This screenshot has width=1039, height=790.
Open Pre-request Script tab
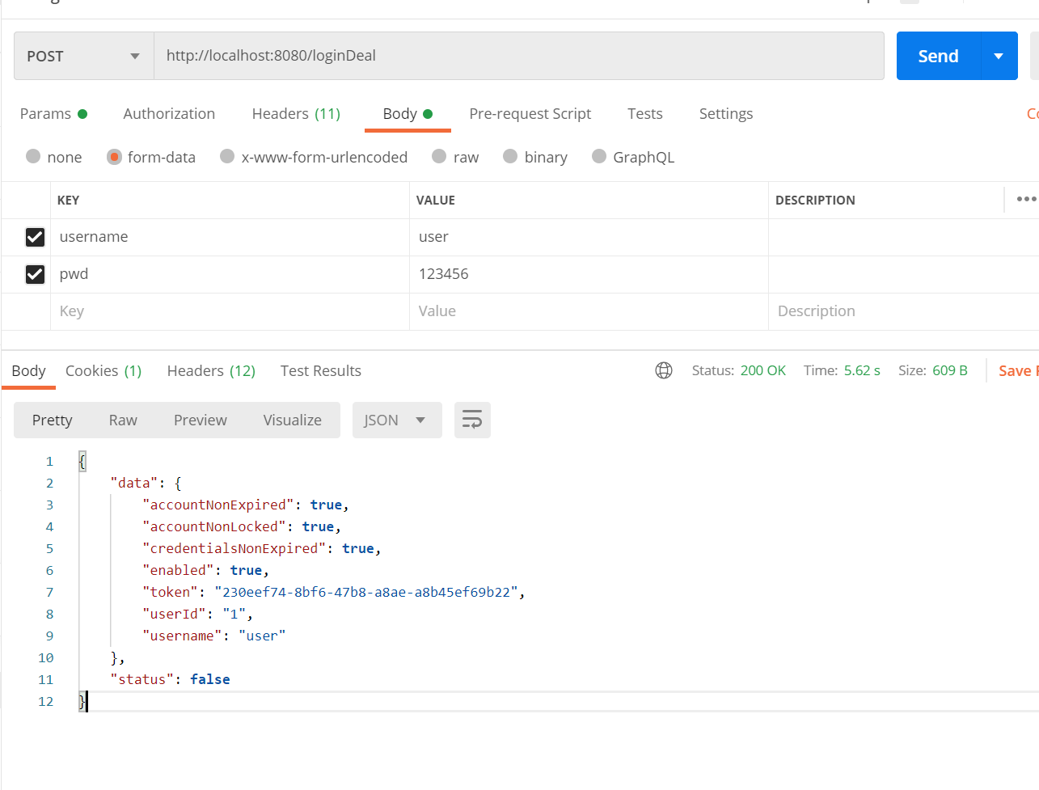pyautogui.click(x=530, y=114)
